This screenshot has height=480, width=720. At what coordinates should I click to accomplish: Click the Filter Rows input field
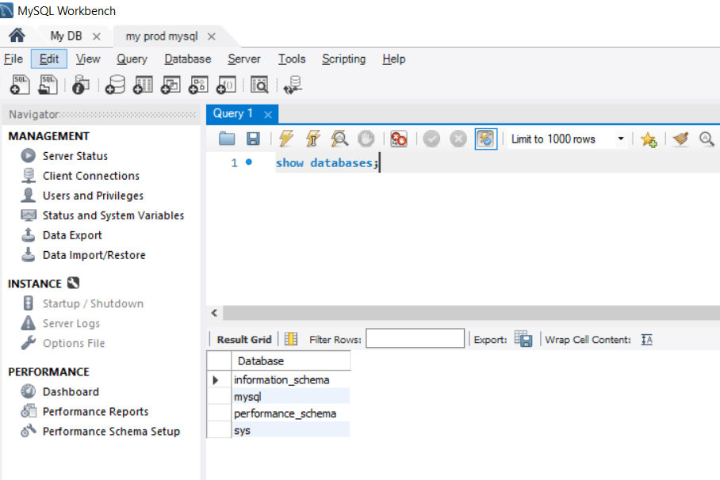(416, 338)
